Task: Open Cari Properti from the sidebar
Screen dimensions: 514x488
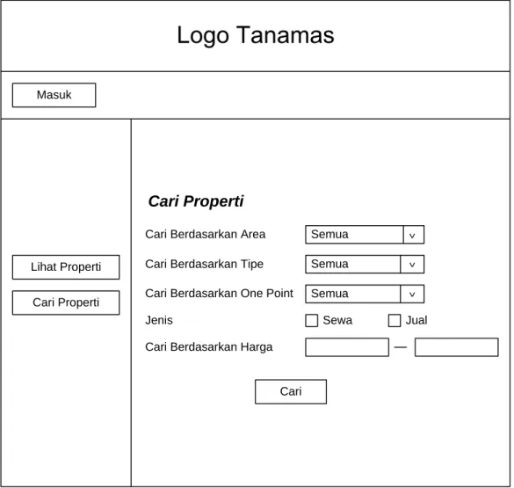Action: (x=66, y=302)
